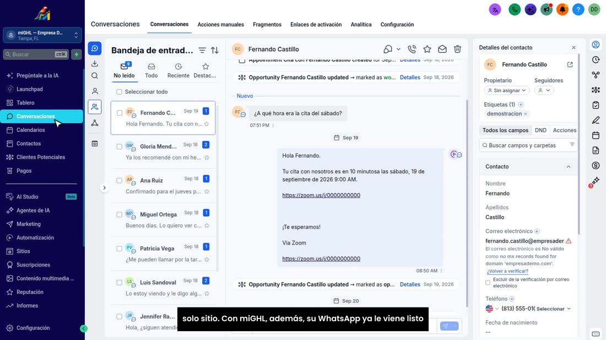Open Detalles for the Sep 19 opportunity update
The image size is (606, 340).
[410, 284]
